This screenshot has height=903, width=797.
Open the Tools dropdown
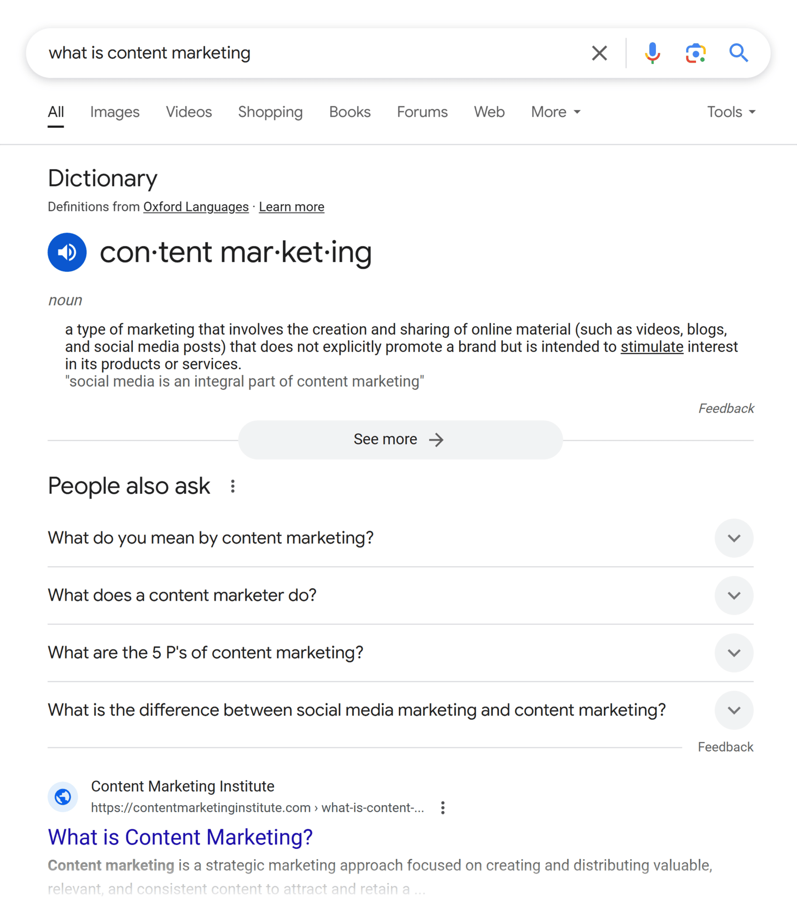click(730, 112)
